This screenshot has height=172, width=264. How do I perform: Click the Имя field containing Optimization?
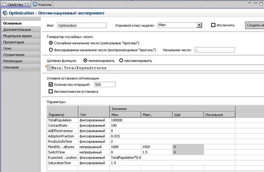(x=82, y=25)
